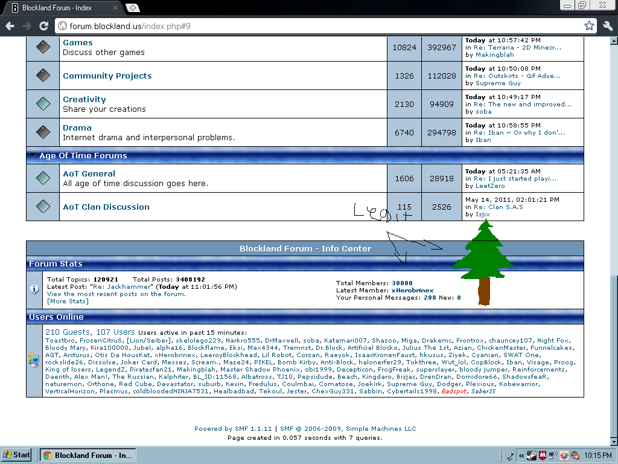View Iban's profile in Drama row
The width and height of the screenshot is (618, 464).
483,140
